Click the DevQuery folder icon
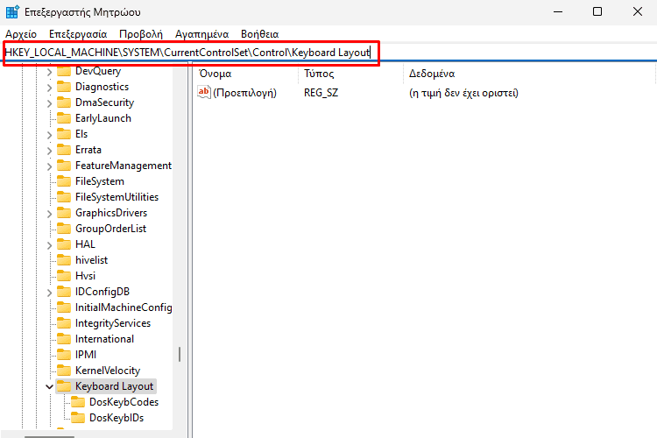The image size is (657, 438). [64, 71]
